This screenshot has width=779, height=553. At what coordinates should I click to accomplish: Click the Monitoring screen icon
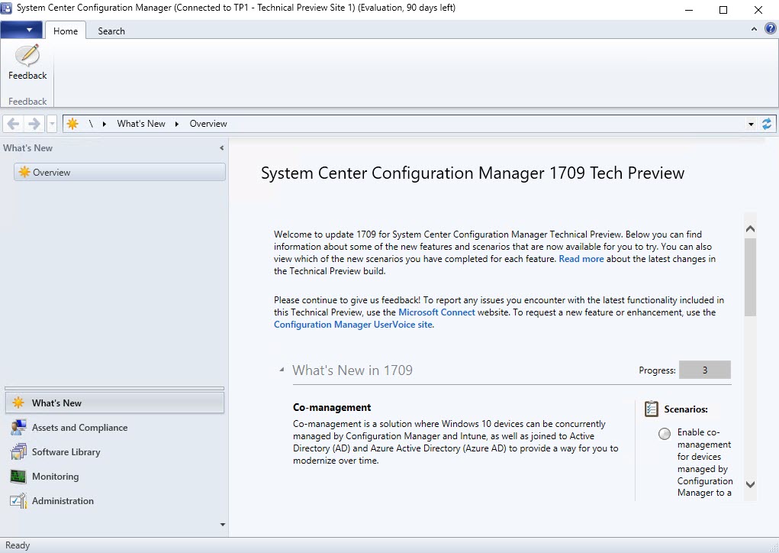coord(18,477)
